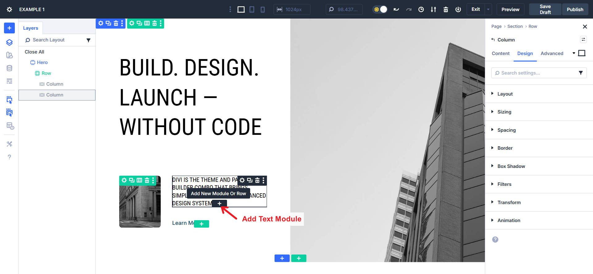Open the Exit dropdown arrow
The image size is (593, 274).
click(x=488, y=9)
